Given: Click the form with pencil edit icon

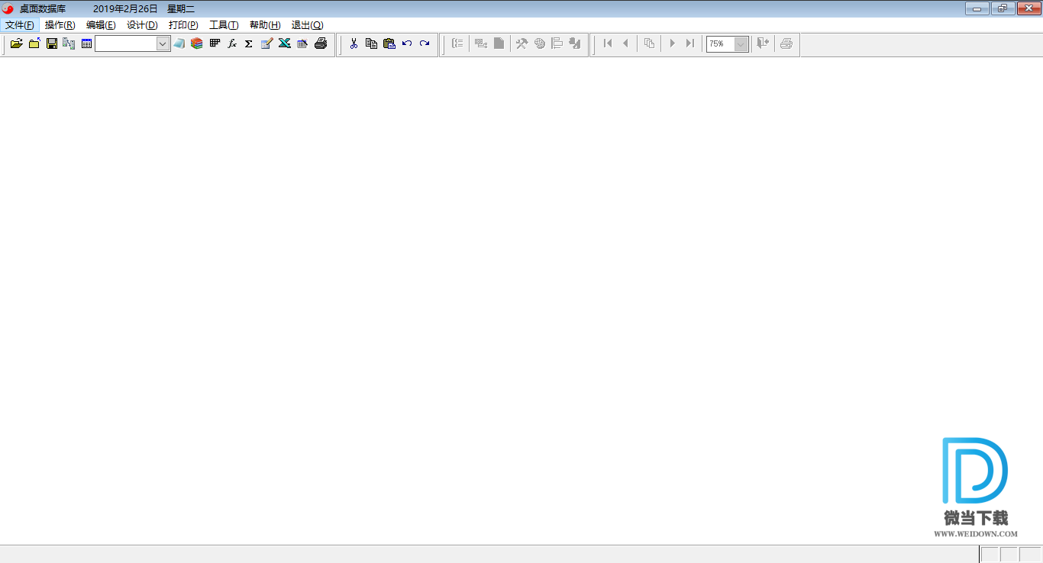Looking at the screenshot, I should point(266,43).
